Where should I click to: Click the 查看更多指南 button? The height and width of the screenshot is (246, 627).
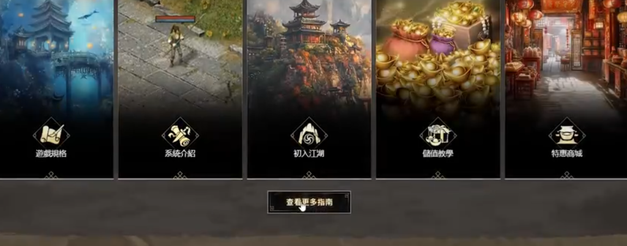point(309,202)
